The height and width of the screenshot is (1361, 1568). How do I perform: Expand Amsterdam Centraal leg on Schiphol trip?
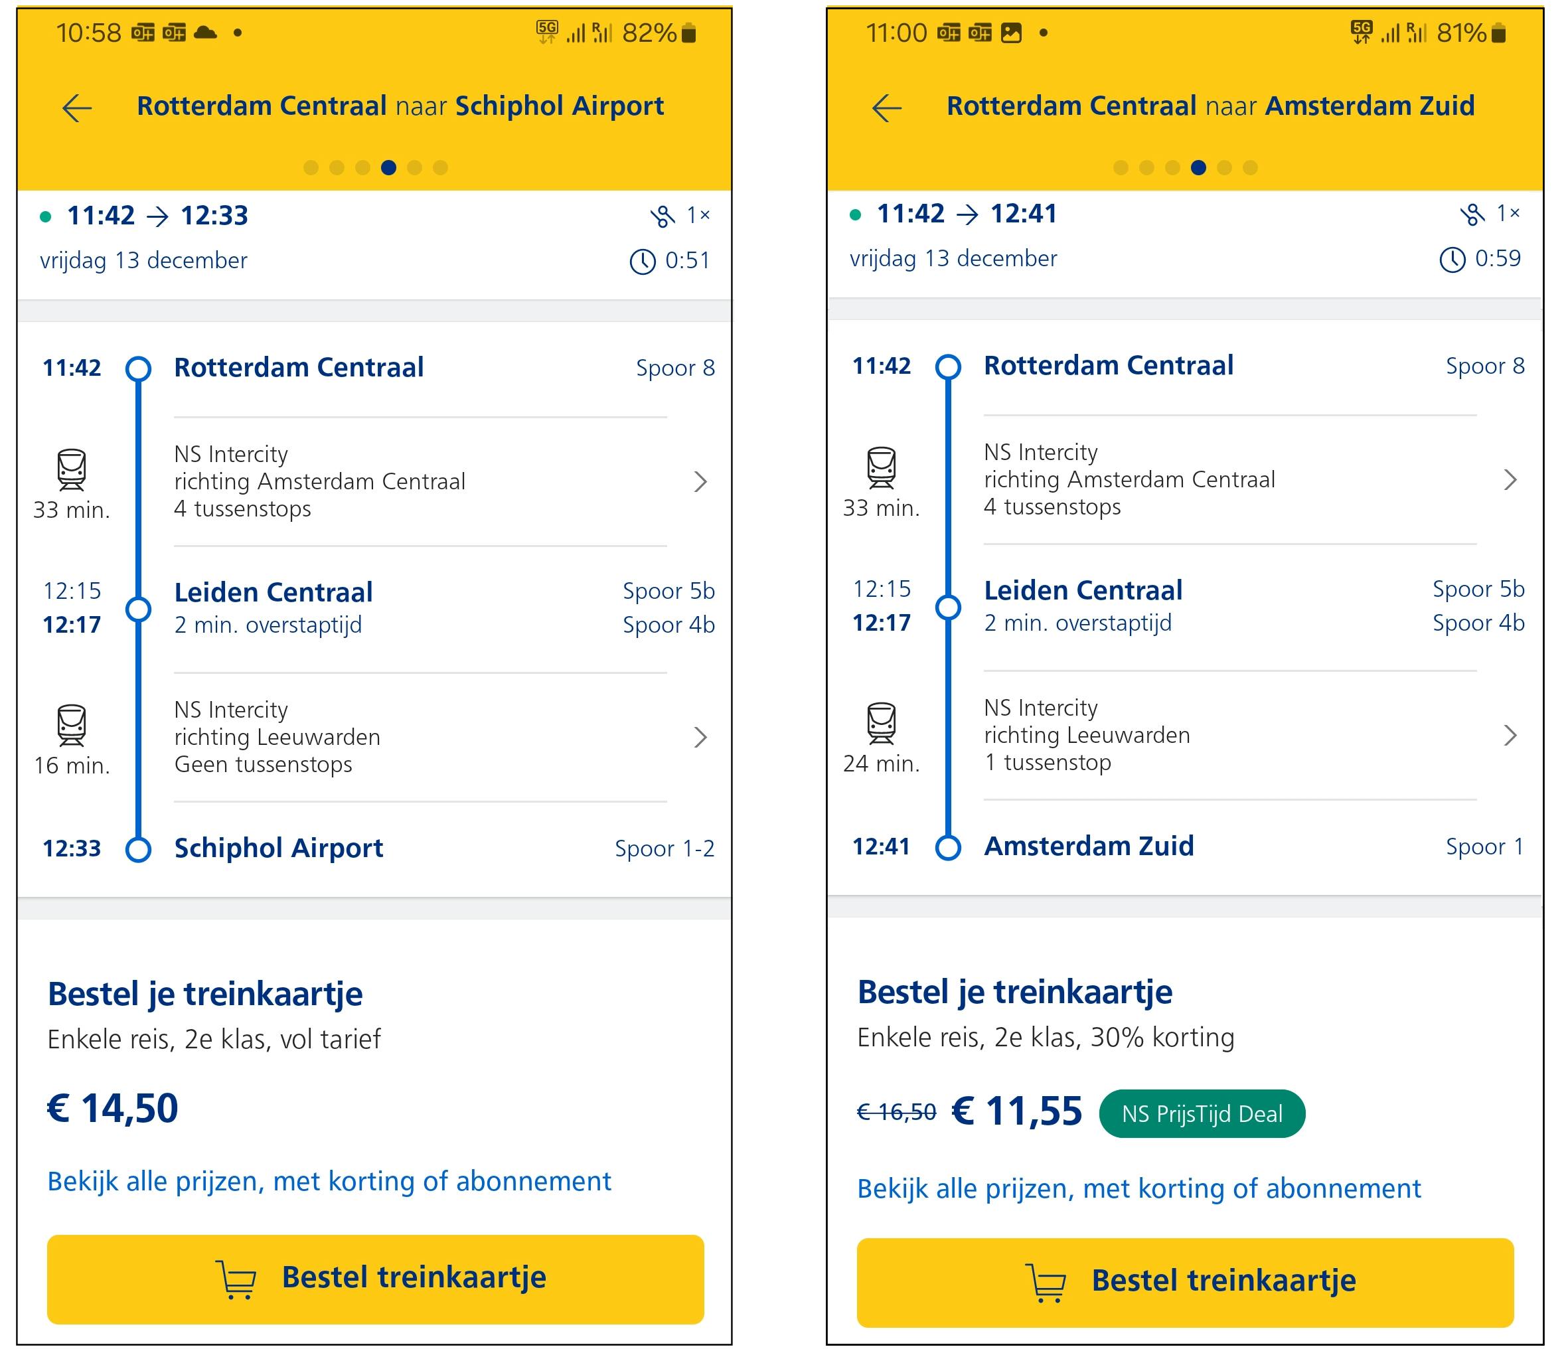coord(700,481)
